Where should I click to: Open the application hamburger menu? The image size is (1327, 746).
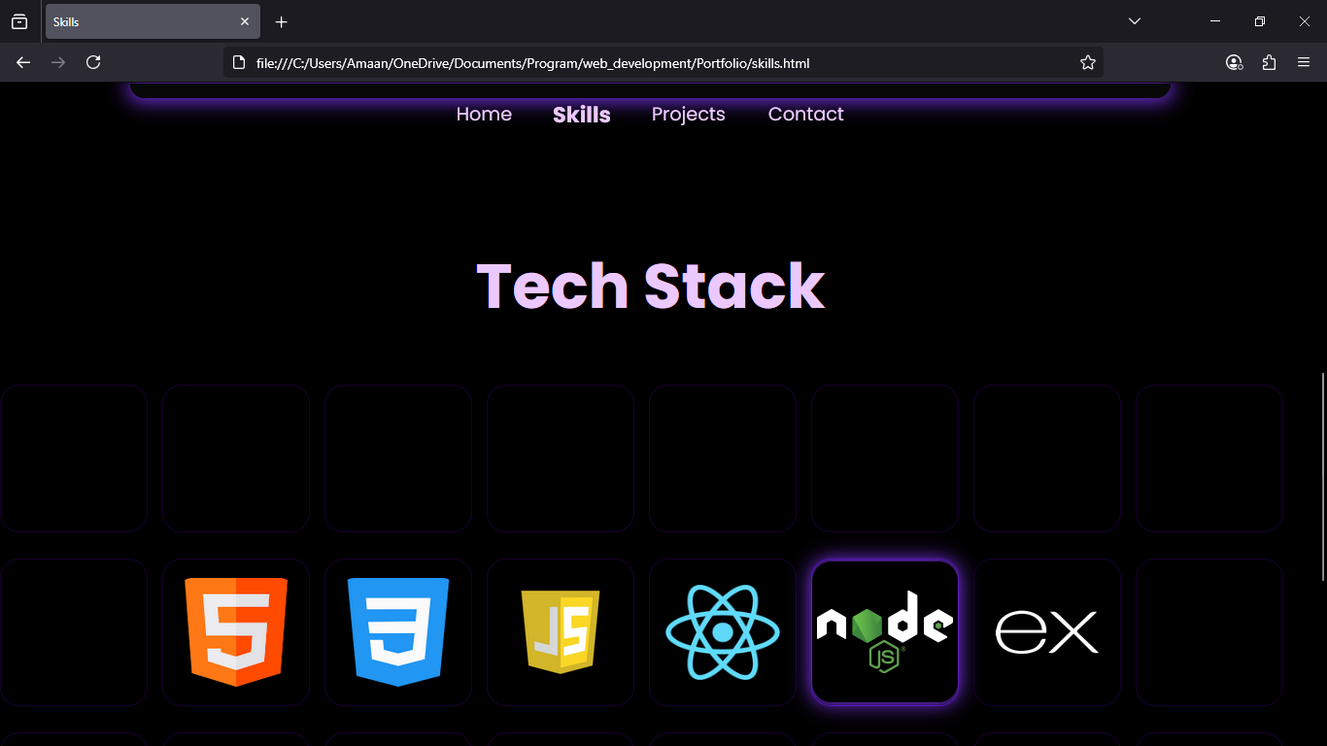(x=1304, y=62)
